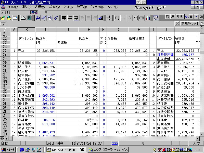The height and width of the screenshot is (153, 204).
Task: Click the sum calculation icon
Action: point(109,18)
